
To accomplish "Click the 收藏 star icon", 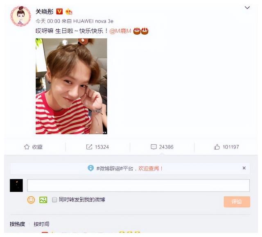I will [27, 147].
